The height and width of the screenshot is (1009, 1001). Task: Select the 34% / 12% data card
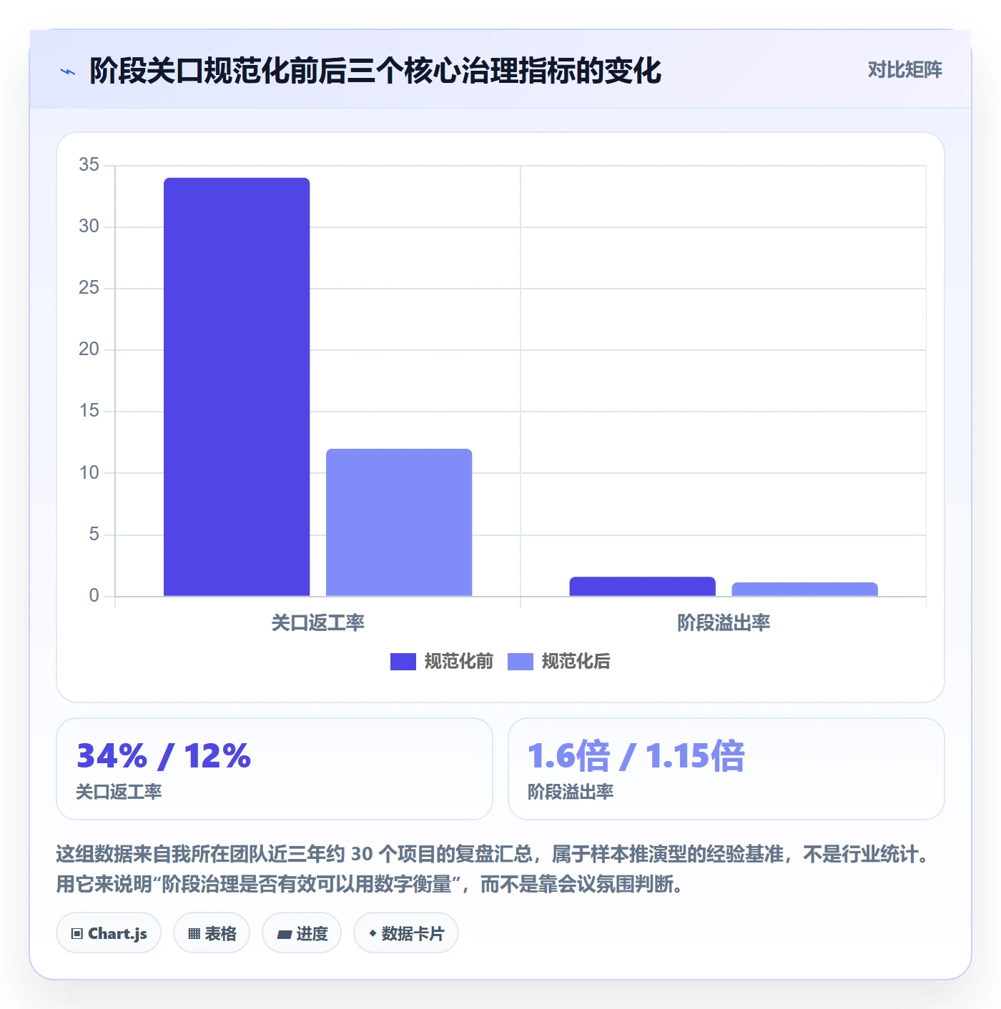(275, 769)
